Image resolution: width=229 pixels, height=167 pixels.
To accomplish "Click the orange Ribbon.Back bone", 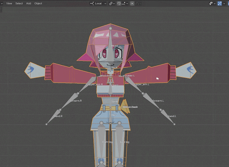I will [x=125, y=105].
